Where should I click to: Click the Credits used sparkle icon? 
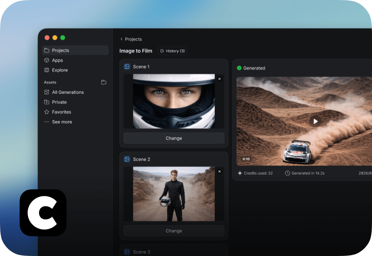coord(240,173)
